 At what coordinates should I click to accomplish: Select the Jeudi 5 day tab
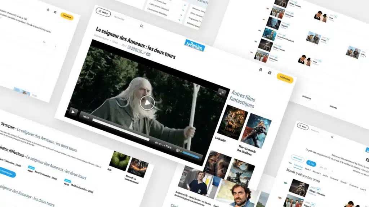point(325,176)
